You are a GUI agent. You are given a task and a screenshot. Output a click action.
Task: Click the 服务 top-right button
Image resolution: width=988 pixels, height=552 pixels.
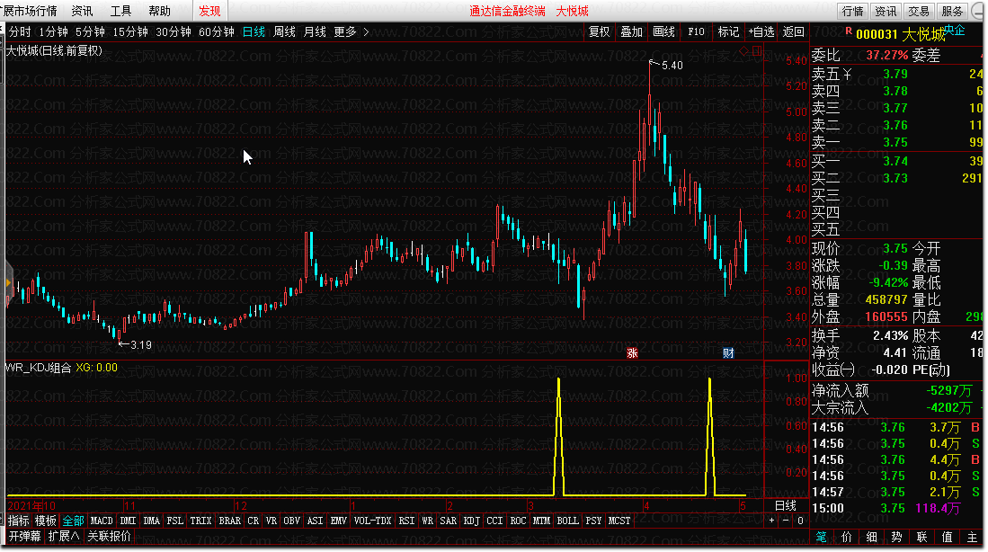(x=952, y=12)
